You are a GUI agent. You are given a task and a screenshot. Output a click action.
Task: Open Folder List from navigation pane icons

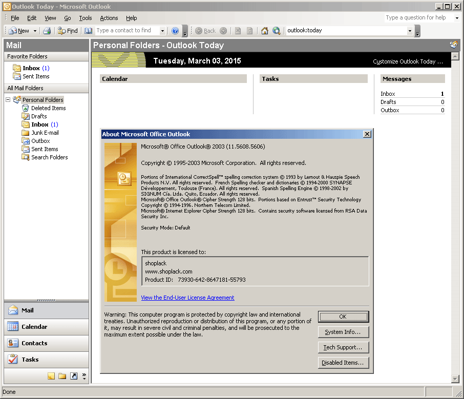(x=62, y=376)
